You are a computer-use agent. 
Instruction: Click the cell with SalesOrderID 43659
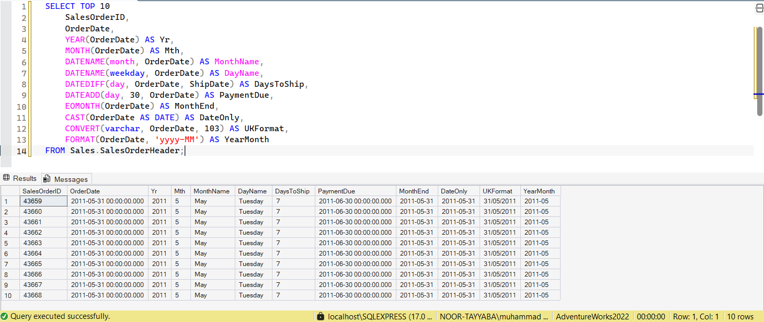coord(43,201)
